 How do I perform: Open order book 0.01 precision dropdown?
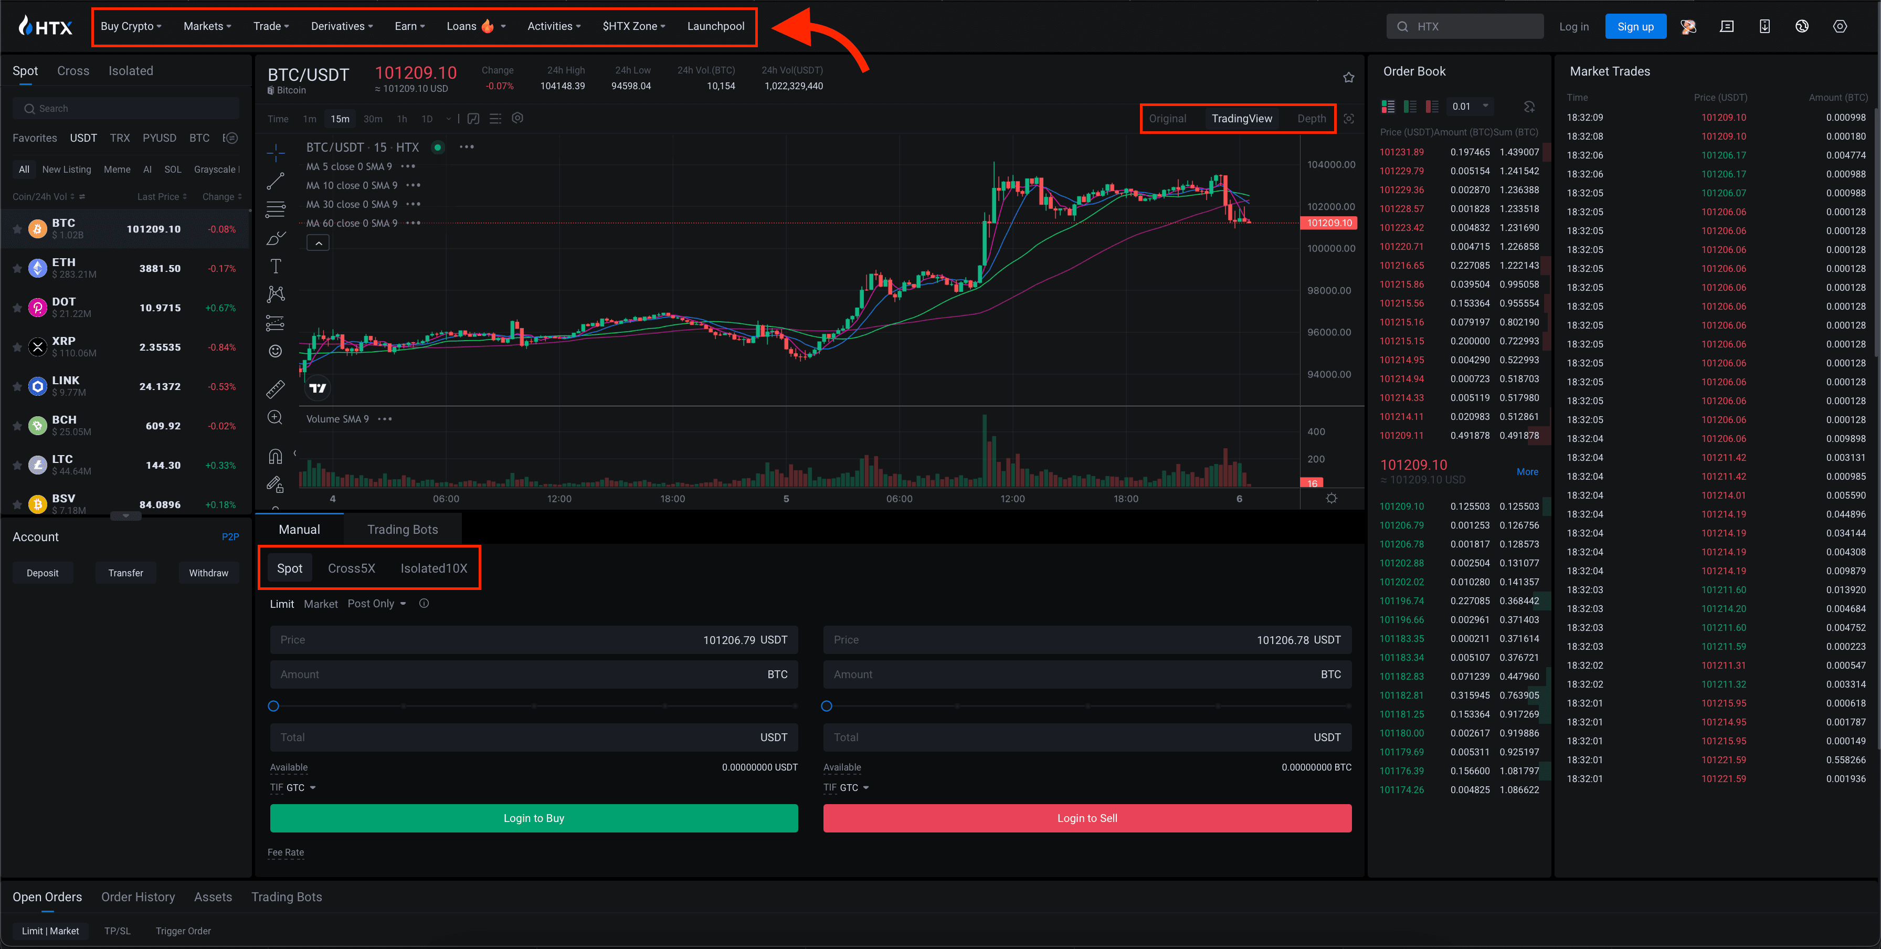[x=1470, y=107]
